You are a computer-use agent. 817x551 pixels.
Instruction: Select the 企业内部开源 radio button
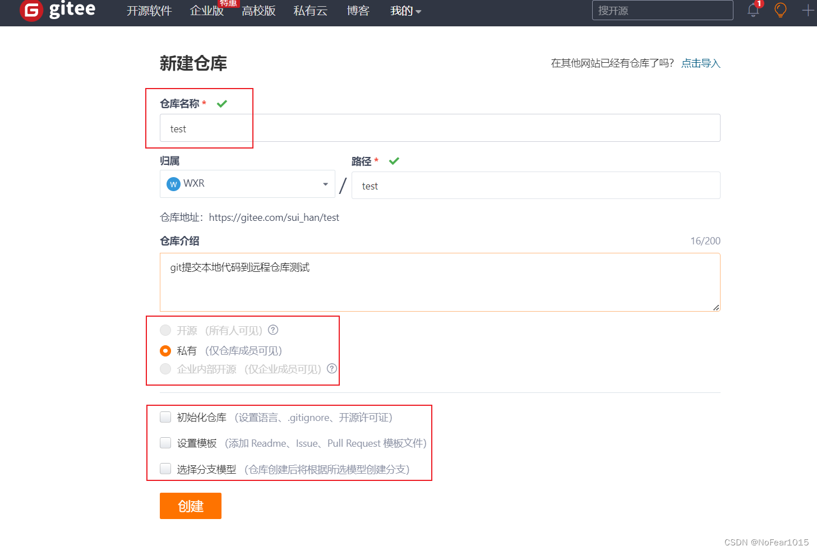pos(165,369)
